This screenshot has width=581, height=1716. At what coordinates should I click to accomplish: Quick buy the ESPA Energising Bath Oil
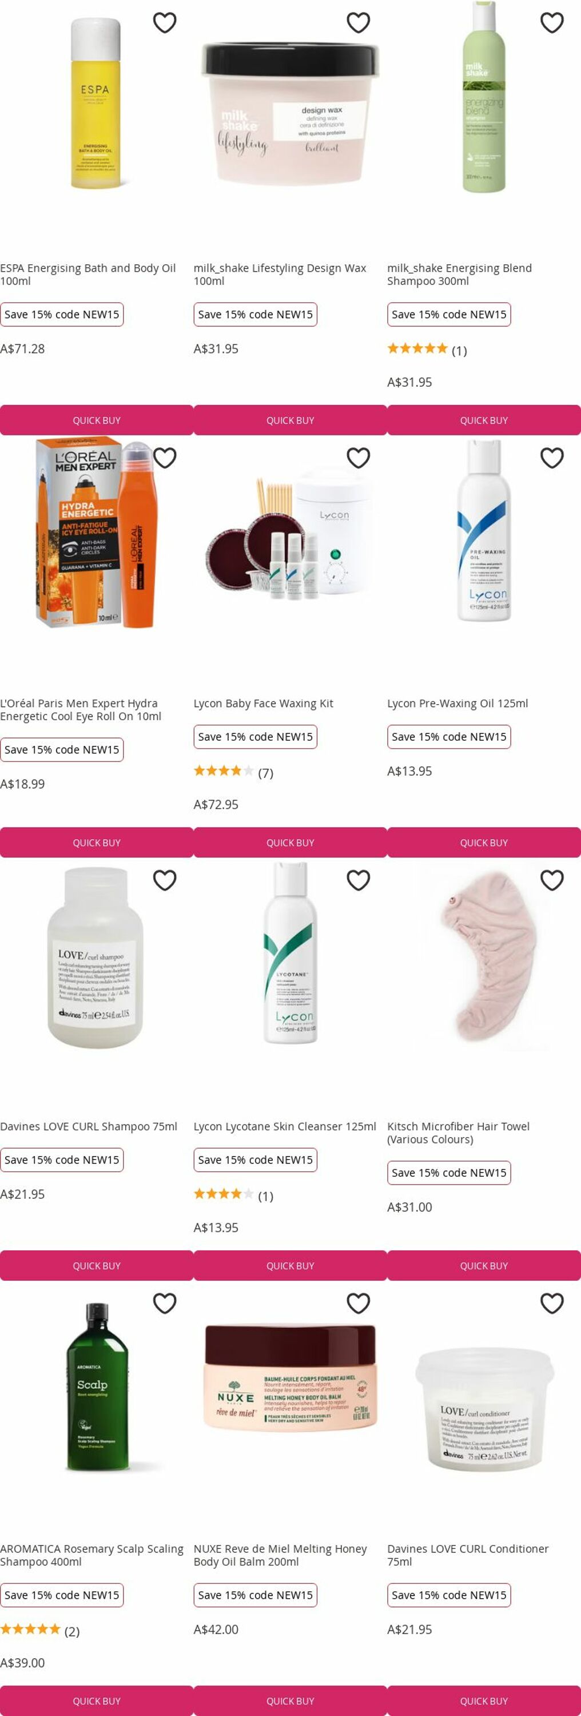pyautogui.click(x=97, y=420)
